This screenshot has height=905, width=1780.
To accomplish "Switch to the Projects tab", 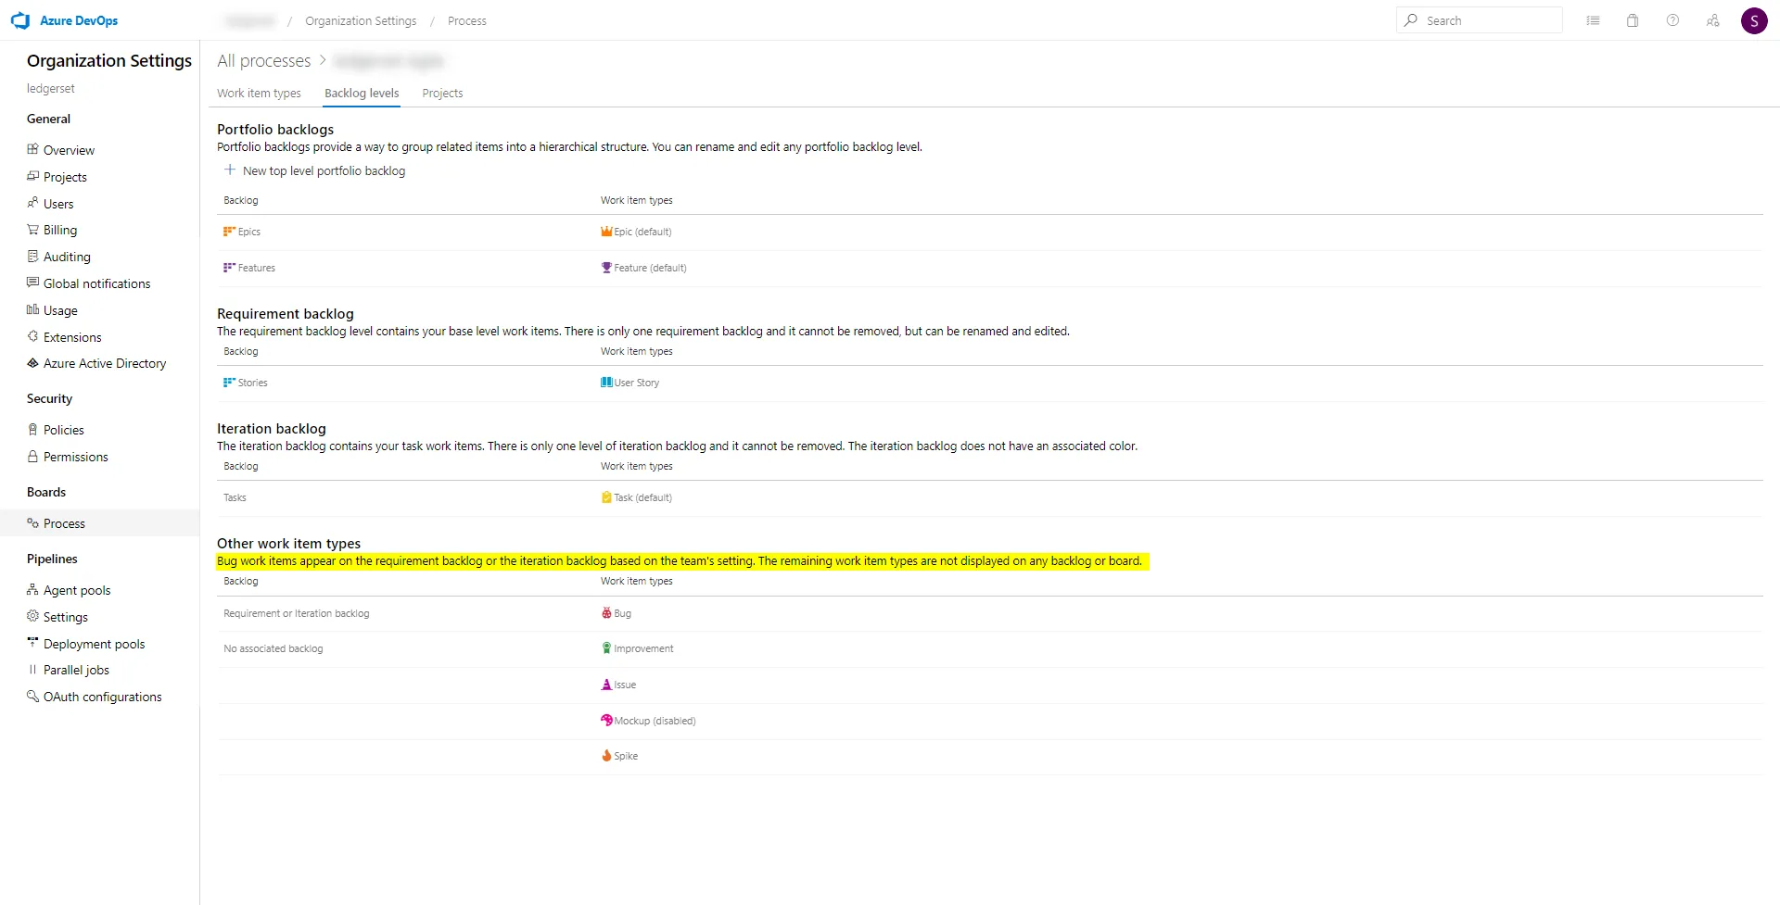I will pos(442,93).
